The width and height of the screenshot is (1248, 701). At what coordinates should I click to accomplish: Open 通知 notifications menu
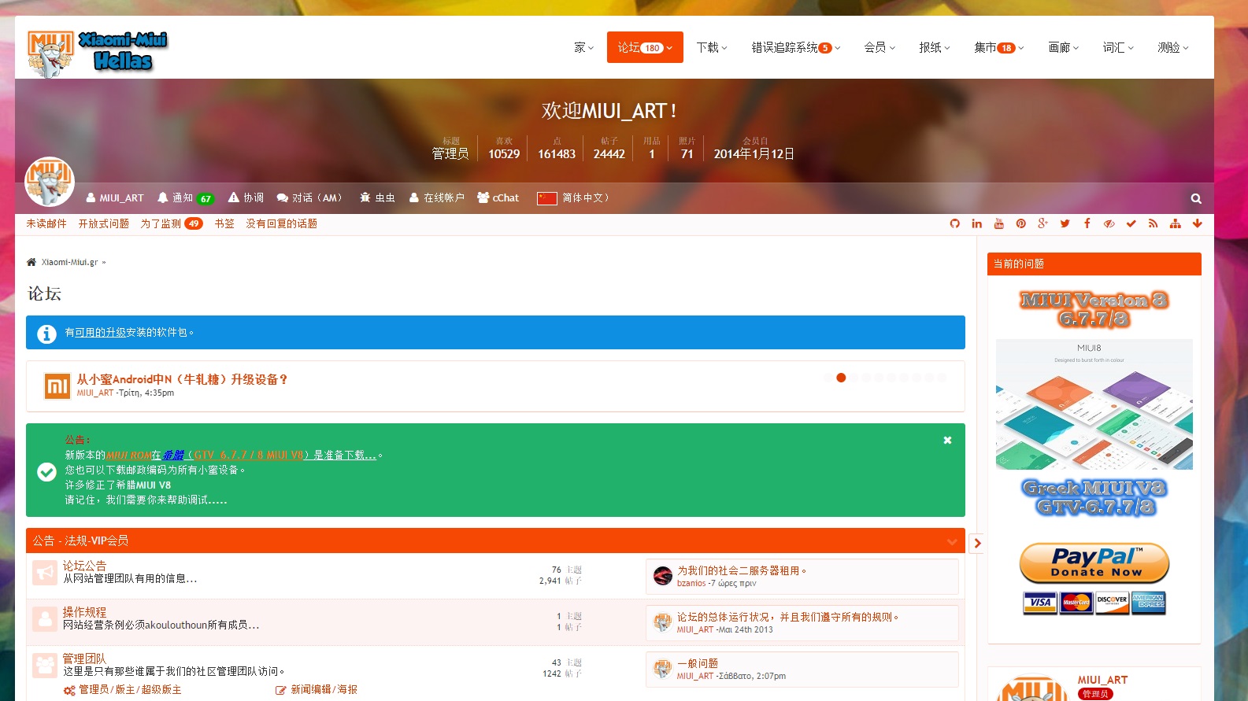(x=186, y=198)
